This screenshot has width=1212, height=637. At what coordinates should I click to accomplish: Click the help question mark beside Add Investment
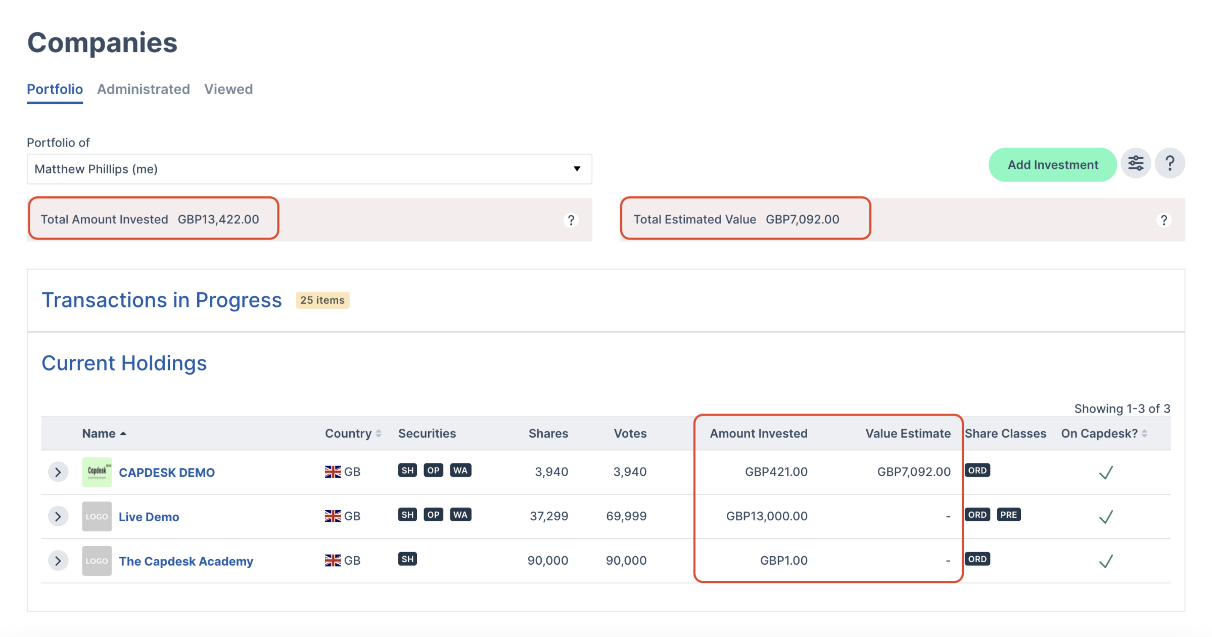[1170, 164]
